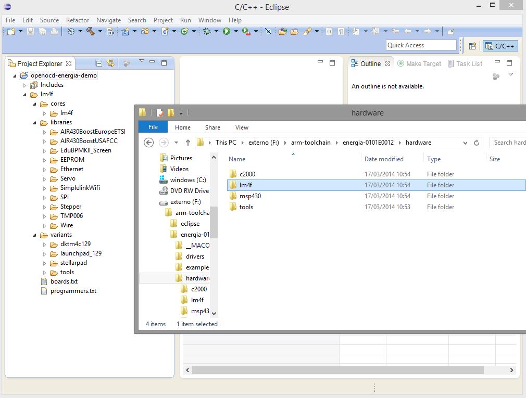This screenshot has height=398, width=526.
Task: Collapse the variants folder node
Action: (x=34, y=235)
